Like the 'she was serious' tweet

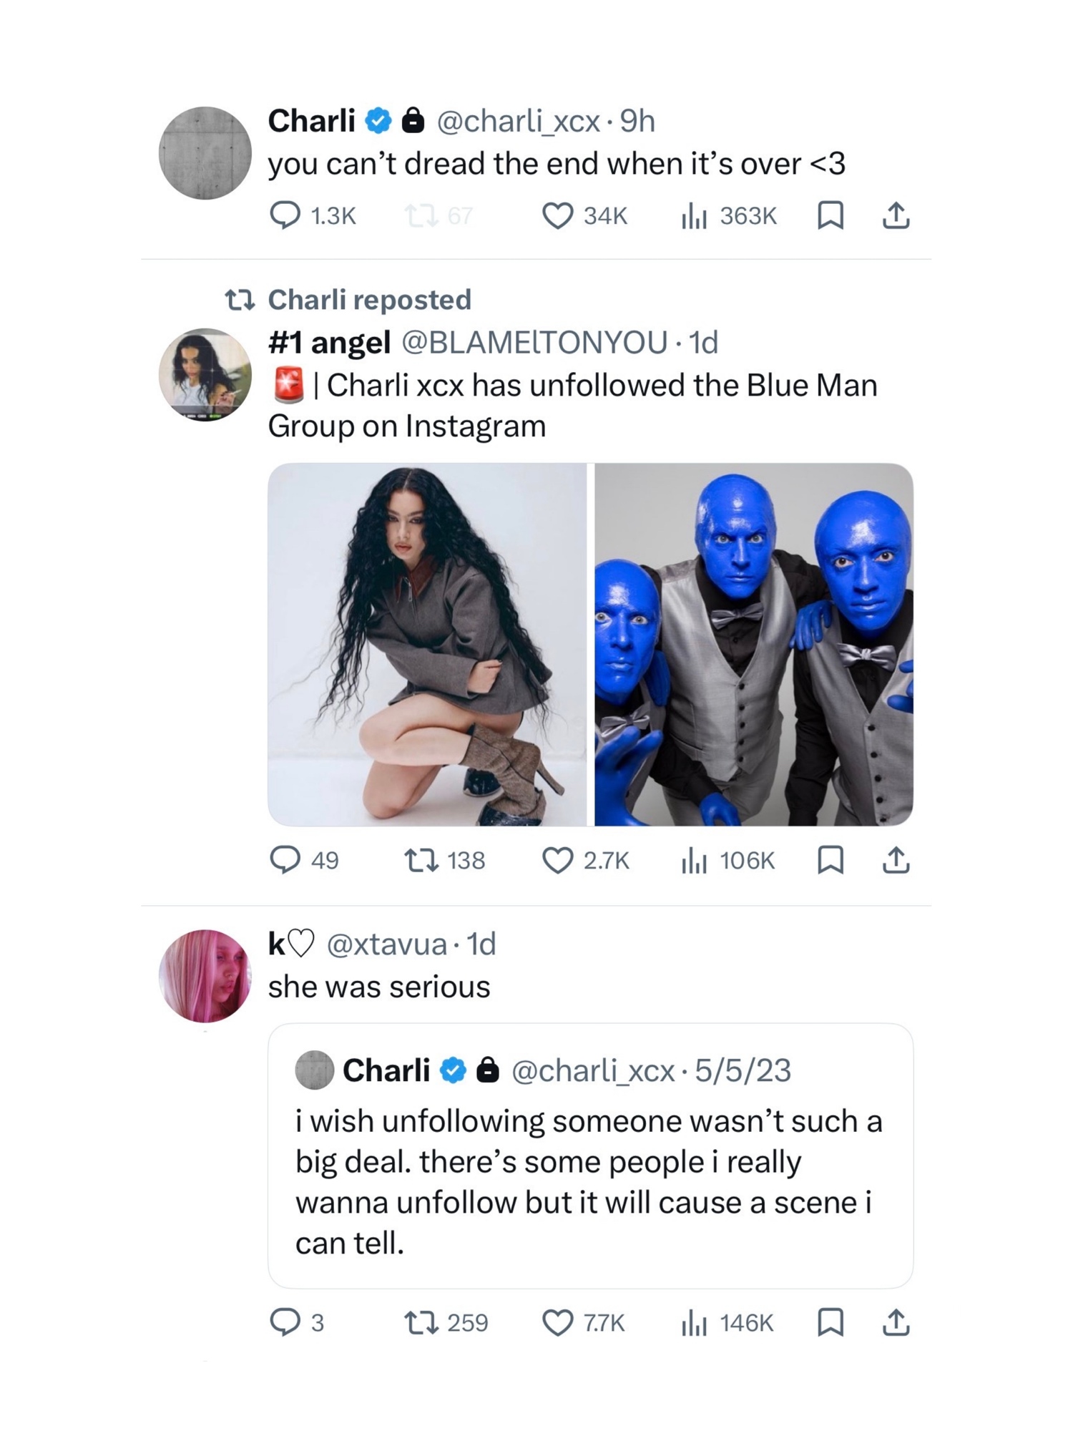(x=558, y=1322)
